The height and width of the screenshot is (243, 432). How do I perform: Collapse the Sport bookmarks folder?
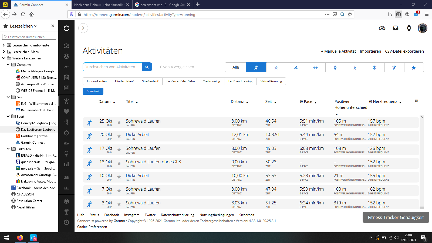[8, 116]
